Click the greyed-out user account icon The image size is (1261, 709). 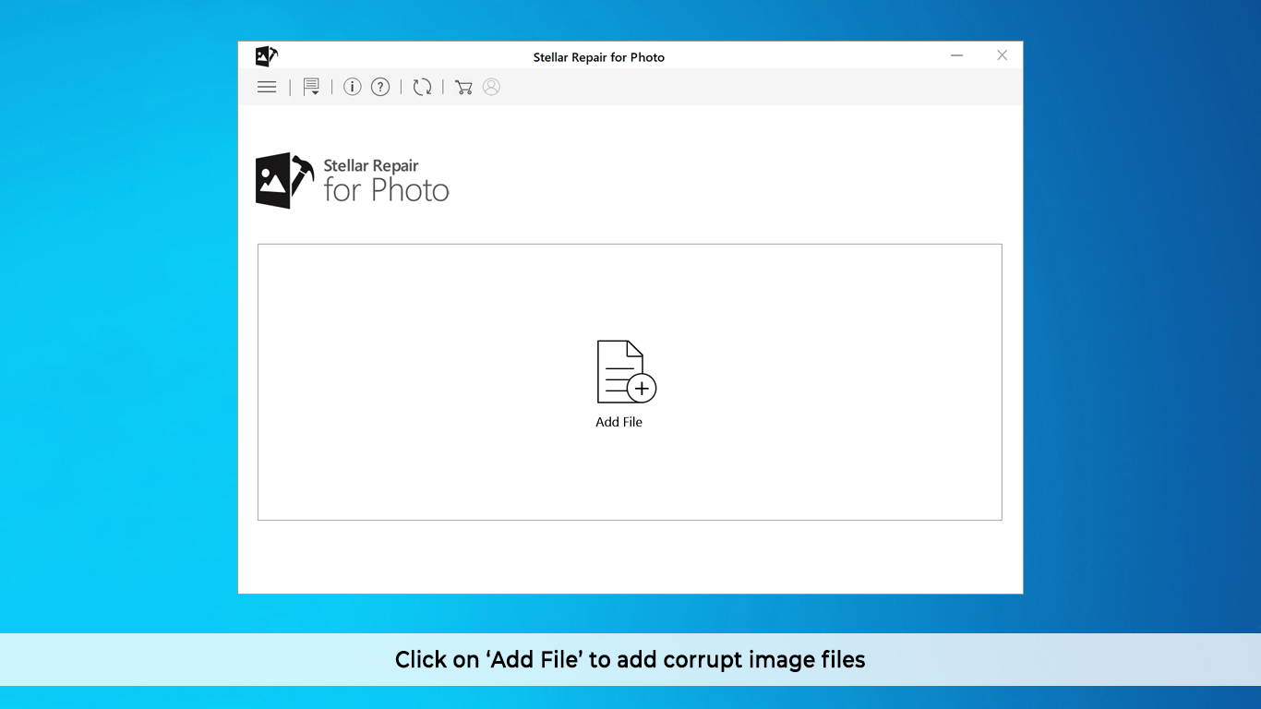coord(491,87)
